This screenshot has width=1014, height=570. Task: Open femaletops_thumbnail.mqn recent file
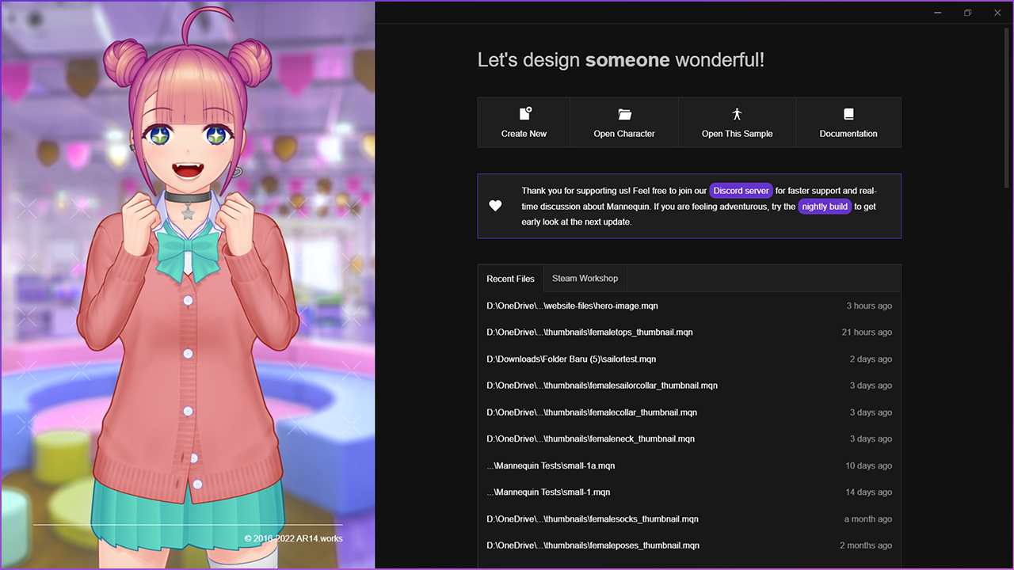689,332
